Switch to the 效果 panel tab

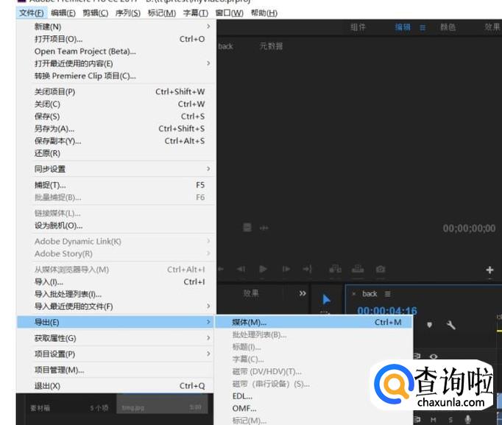click(251, 293)
